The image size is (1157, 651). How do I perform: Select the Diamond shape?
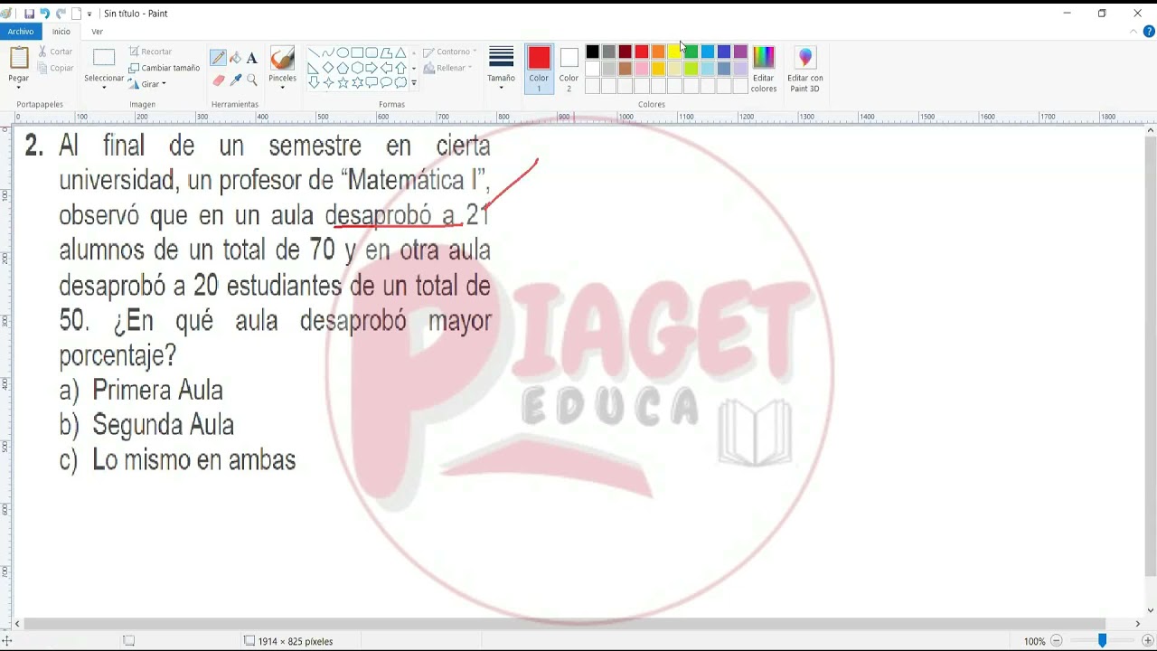(x=328, y=68)
